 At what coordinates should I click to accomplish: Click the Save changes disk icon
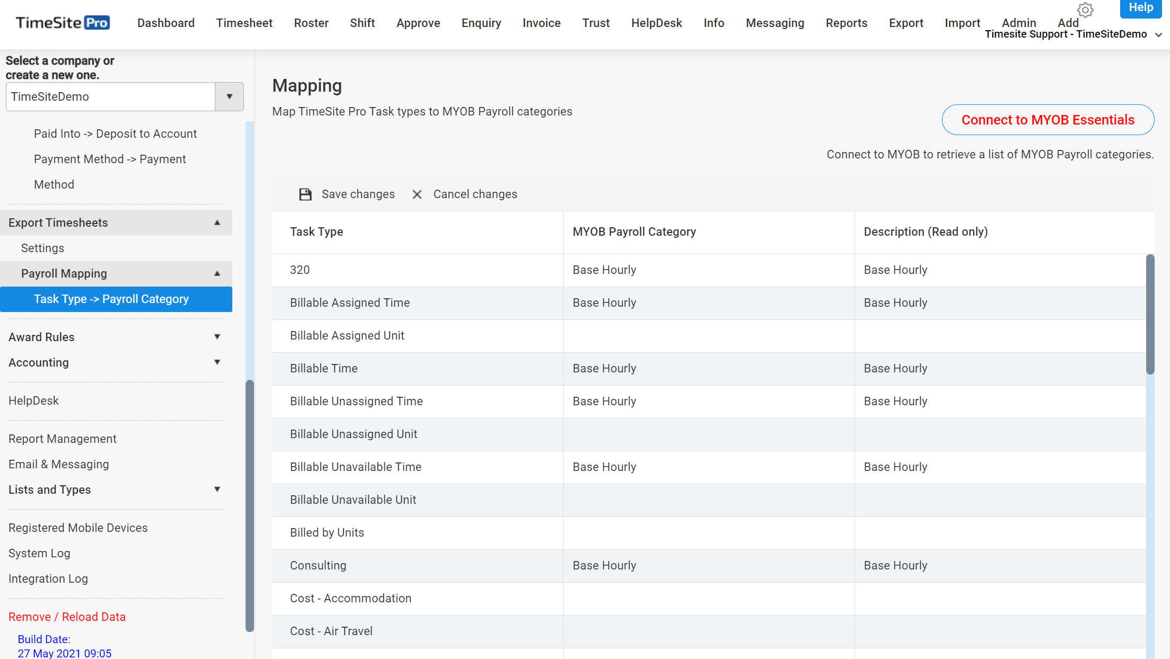point(305,194)
